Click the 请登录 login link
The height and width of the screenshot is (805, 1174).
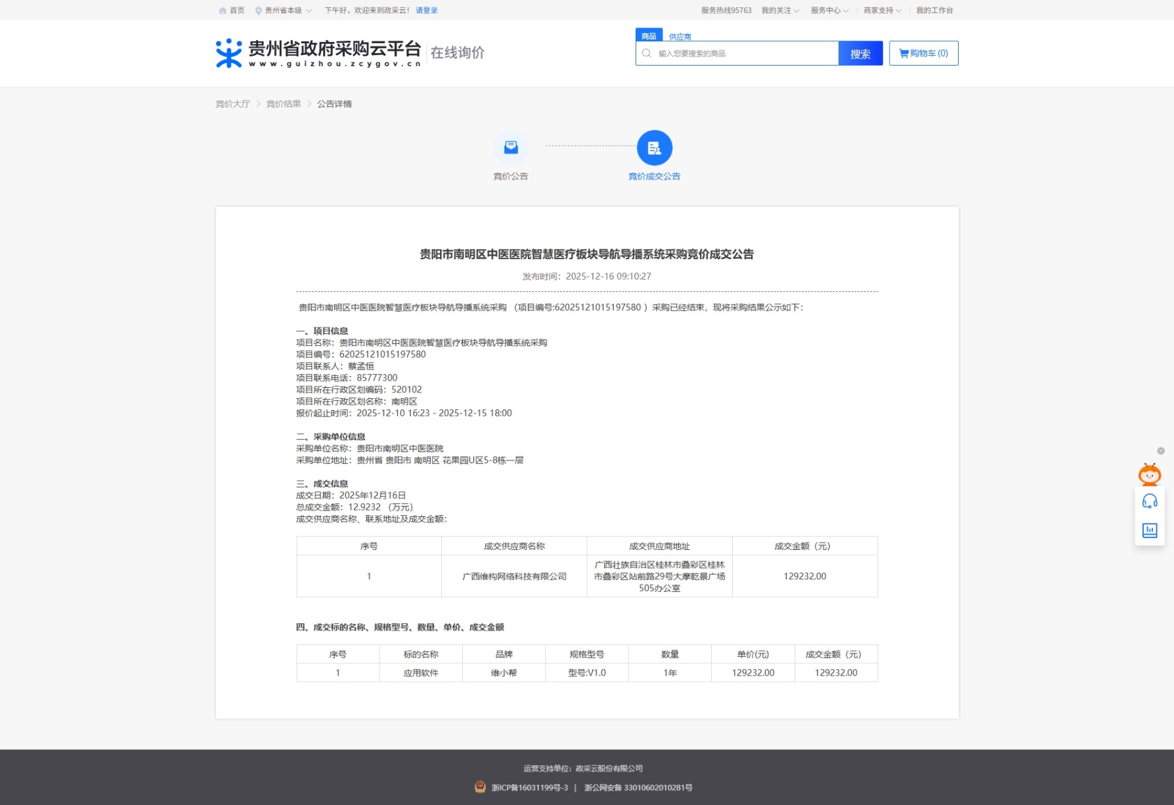pyautogui.click(x=426, y=10)
